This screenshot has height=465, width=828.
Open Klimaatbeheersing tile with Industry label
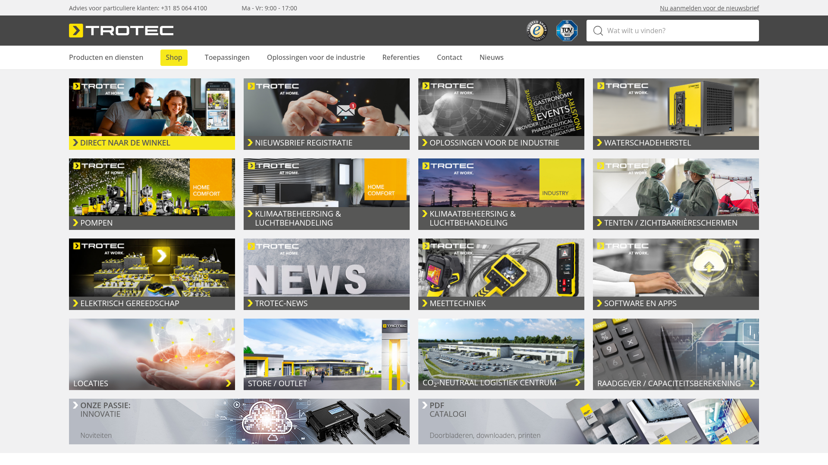[x=501, y=194]
